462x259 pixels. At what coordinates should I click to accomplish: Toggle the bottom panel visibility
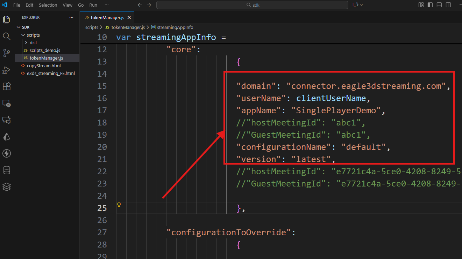(439, 5)
